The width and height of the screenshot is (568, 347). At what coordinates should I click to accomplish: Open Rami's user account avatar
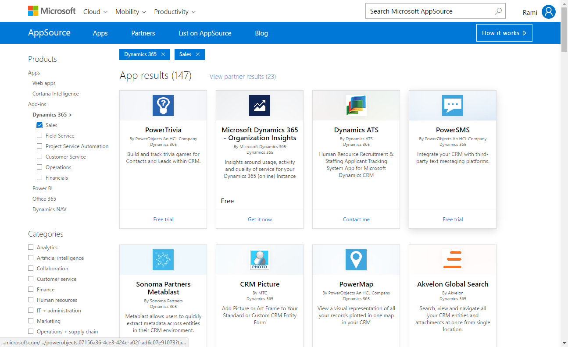tap(548, 12)
